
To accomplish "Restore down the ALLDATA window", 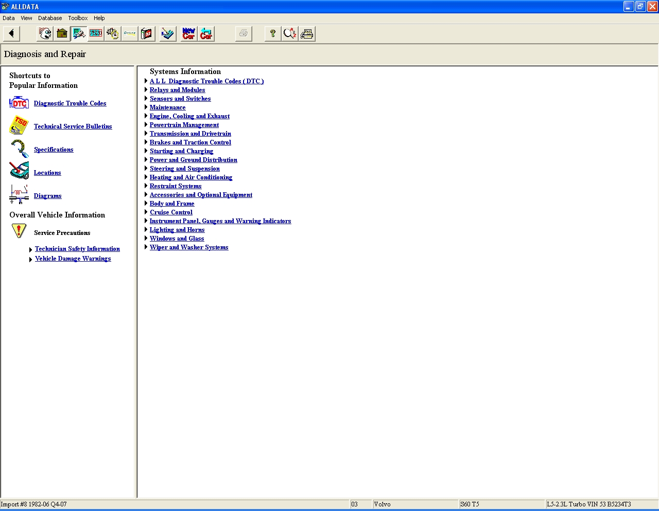I will pos(640,7).
